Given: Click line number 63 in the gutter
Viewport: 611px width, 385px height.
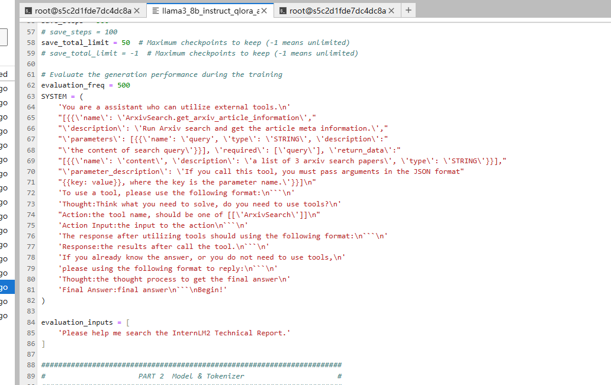Looking at the screenshot, I should pyautogui.click(x=31, y=96).
